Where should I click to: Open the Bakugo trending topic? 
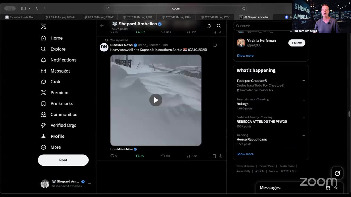click(x=242, y=104)
